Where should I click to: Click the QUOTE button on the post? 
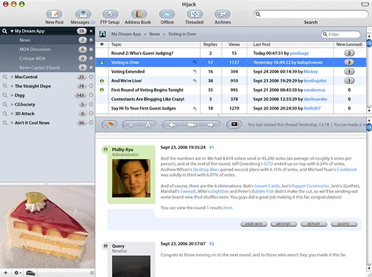[344, 224]
